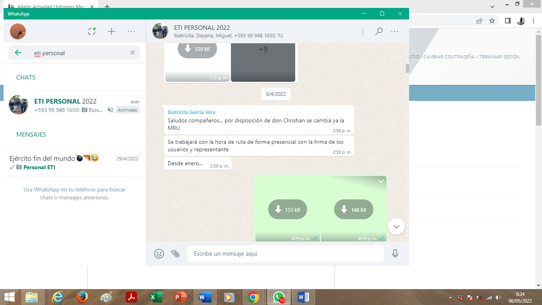The height and width of the screenshot is (305, 542).
Task: Start a new chat with plus icon
Action: (x=111, y=31)
